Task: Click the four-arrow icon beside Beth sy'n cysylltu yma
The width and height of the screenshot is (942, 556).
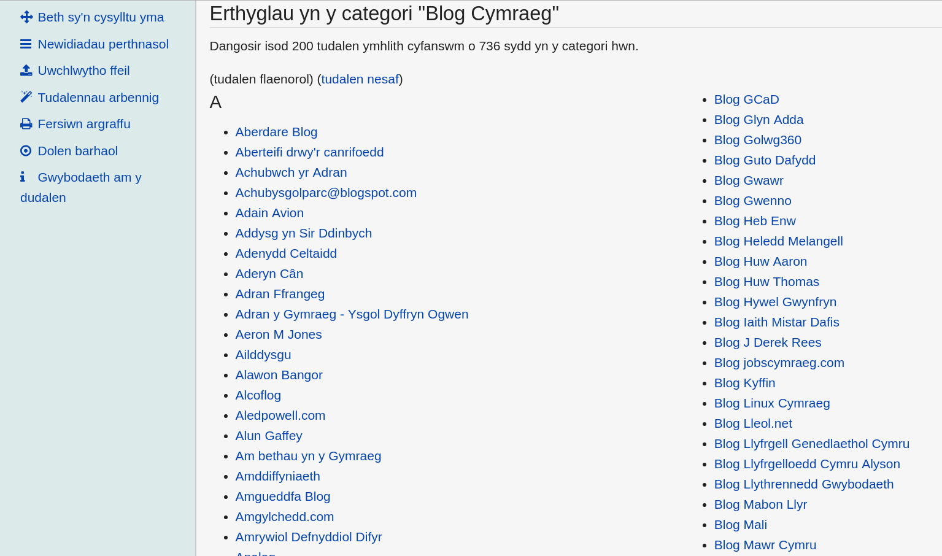Action: click(x=26, y=17)
